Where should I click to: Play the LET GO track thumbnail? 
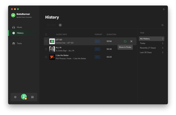52,41
